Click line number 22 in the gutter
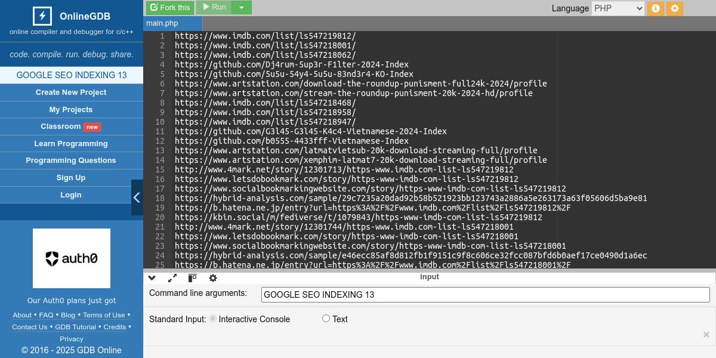Image resolution: width=716 pixels, height=358 pixels. [x=160, y=236]
